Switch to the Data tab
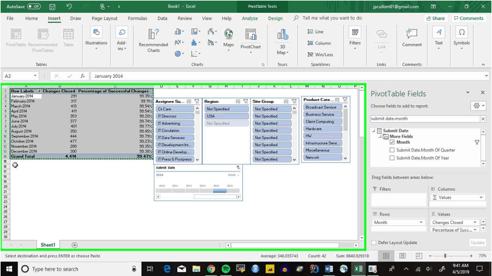Image resolution: width=492 pixels, height=276 pixels. point(162,18)
